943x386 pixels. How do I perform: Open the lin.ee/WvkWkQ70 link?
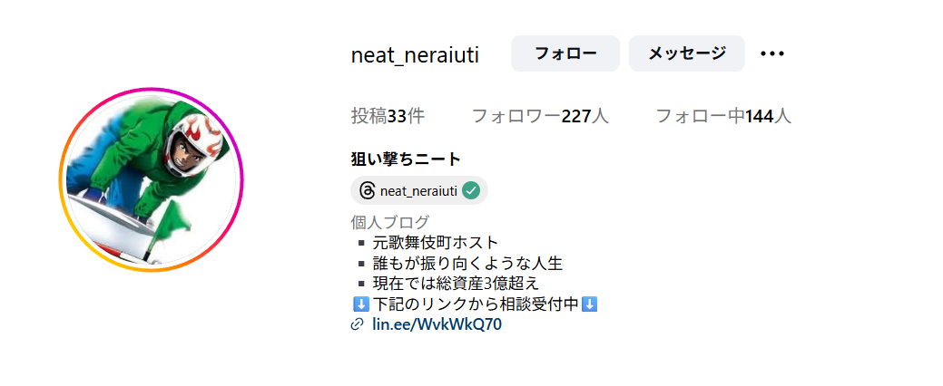coord(437,324)
